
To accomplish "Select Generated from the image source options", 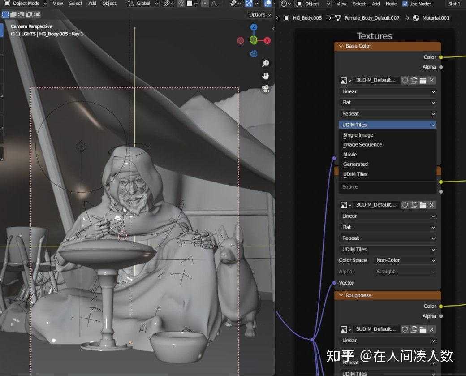I will pyautogui.click(x=355, y=164).
